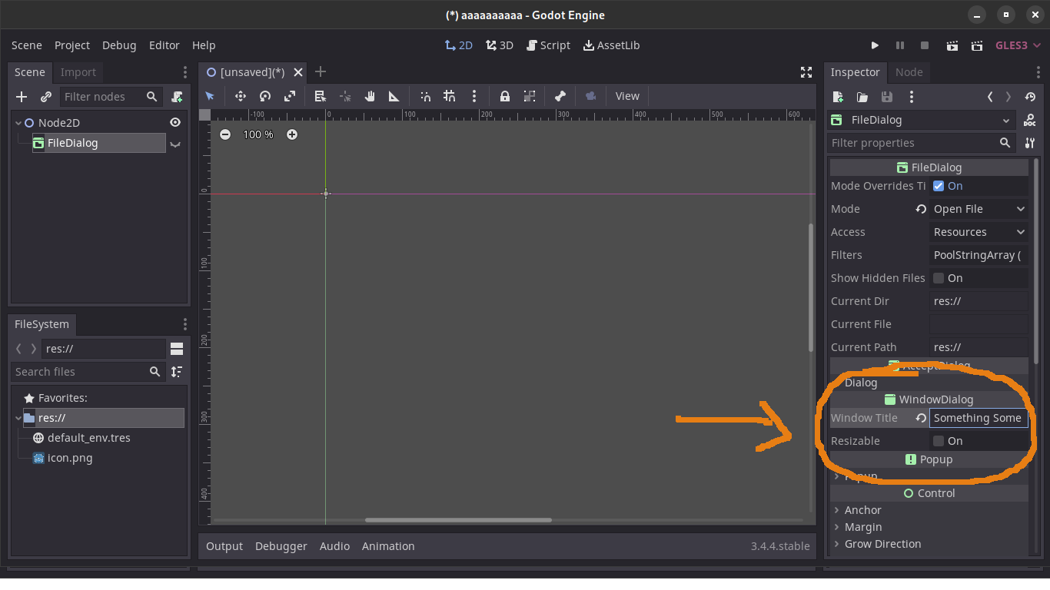This screenshot has height=590, width=1050.
Task: Open the Access dropdown showing Resources
Action: [x=979, y=232]
